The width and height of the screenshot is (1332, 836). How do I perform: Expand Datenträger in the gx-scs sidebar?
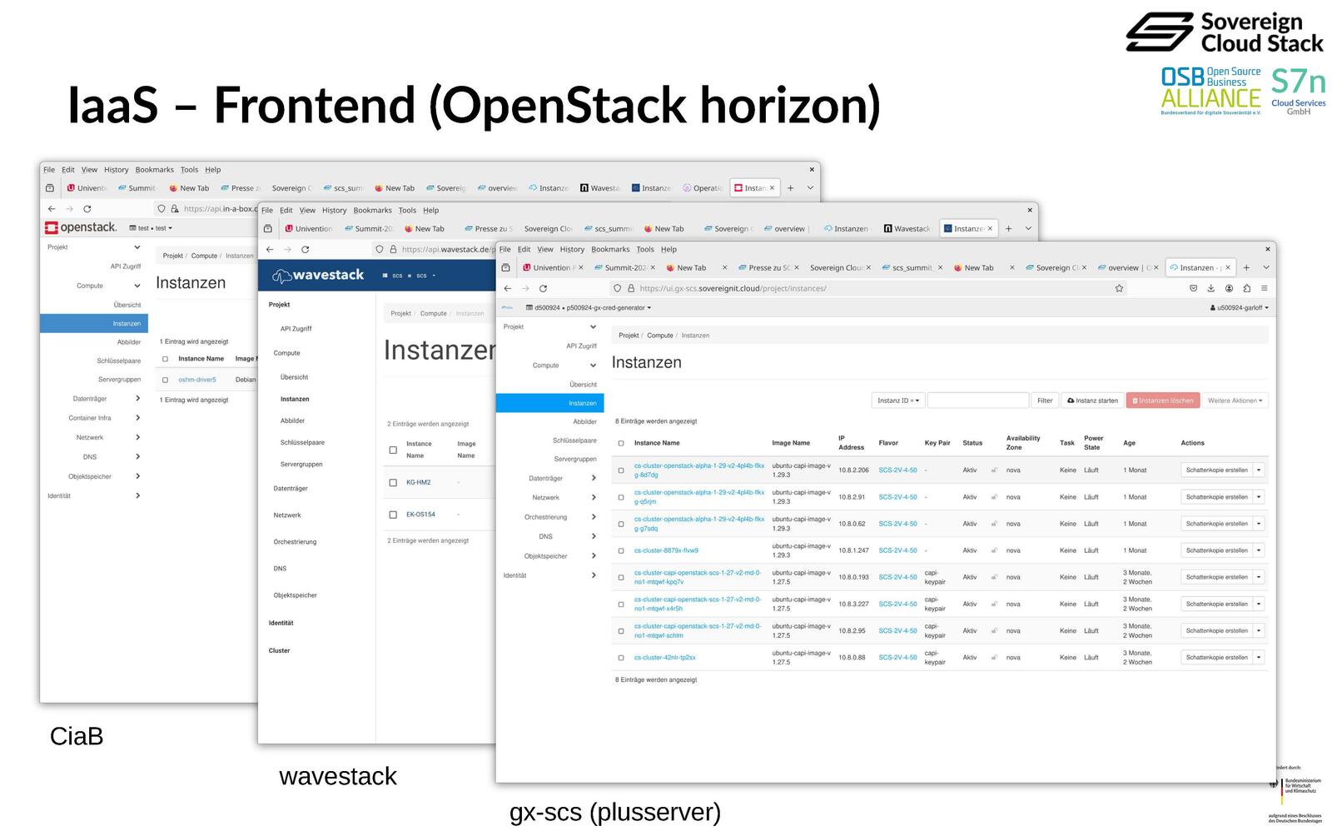(x=594, y=478)
